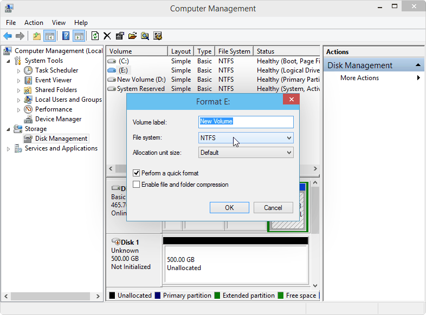The height and width of the screenshot is (315, 426).
Task: Click Cancel in the Format dialog
Action: pyautogui.click(x=273, y=207)
